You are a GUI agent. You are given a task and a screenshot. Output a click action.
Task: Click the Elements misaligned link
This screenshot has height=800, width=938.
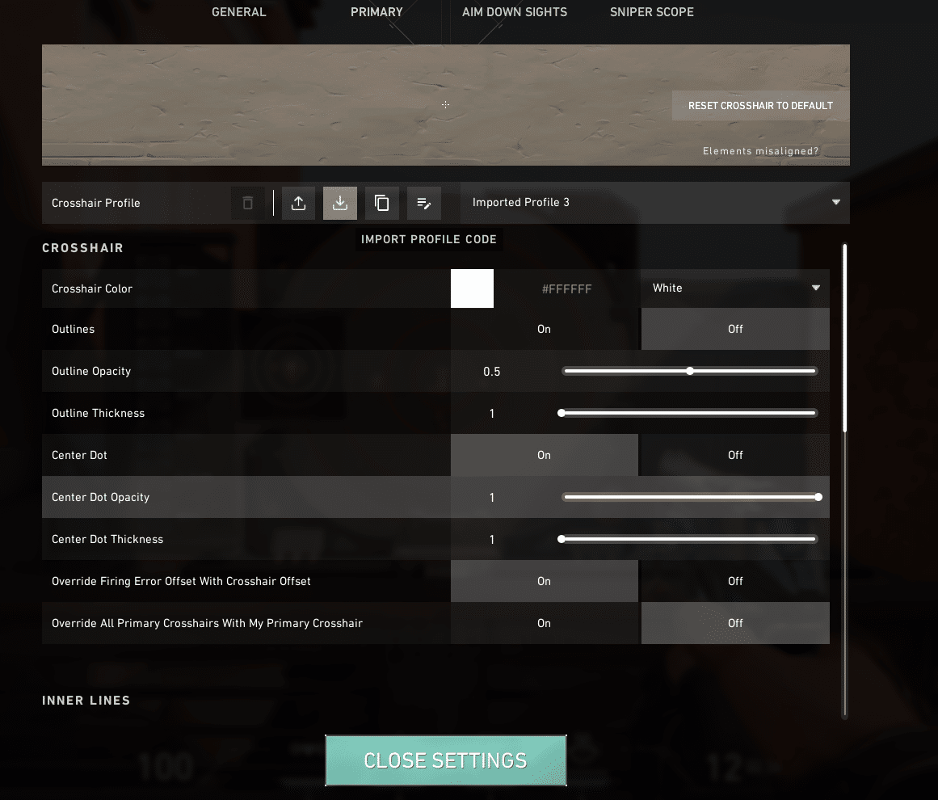click(x=760, y=151)
